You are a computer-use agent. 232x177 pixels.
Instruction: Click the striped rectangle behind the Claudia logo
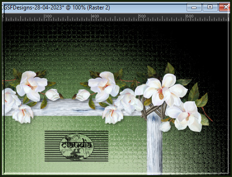[x=77, y=146]
